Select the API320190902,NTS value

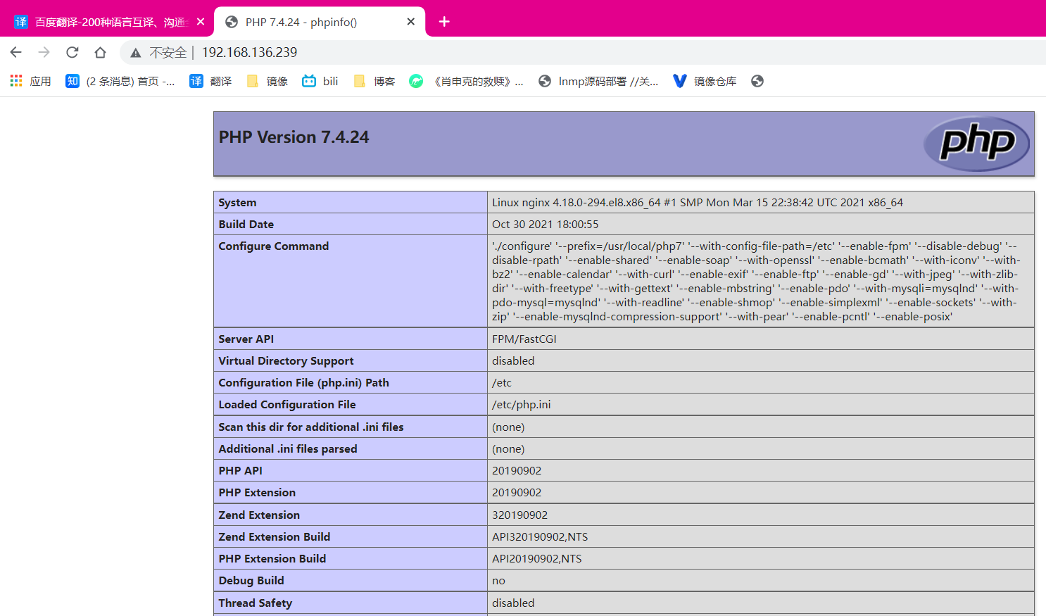tap(540, 537)
